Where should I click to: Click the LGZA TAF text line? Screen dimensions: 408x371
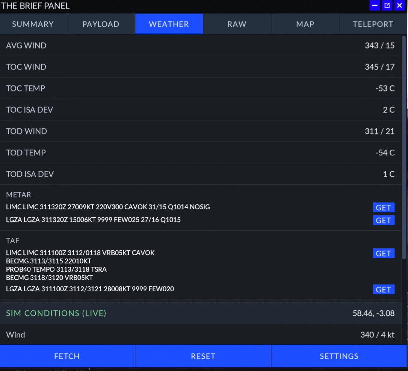[90, 289]
